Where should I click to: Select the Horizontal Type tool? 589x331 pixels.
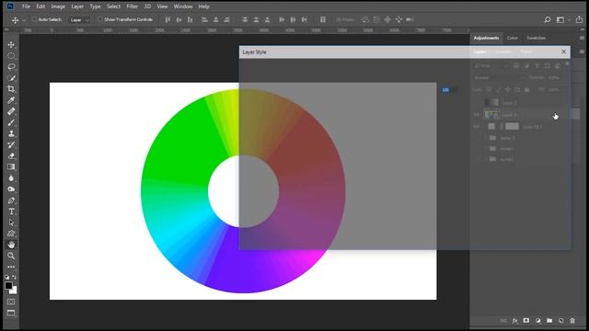click(x=11, y=211)
